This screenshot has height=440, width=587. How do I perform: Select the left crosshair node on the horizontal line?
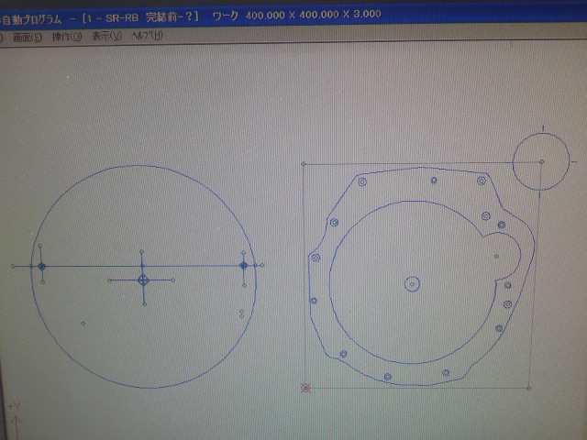pos(42,267)
